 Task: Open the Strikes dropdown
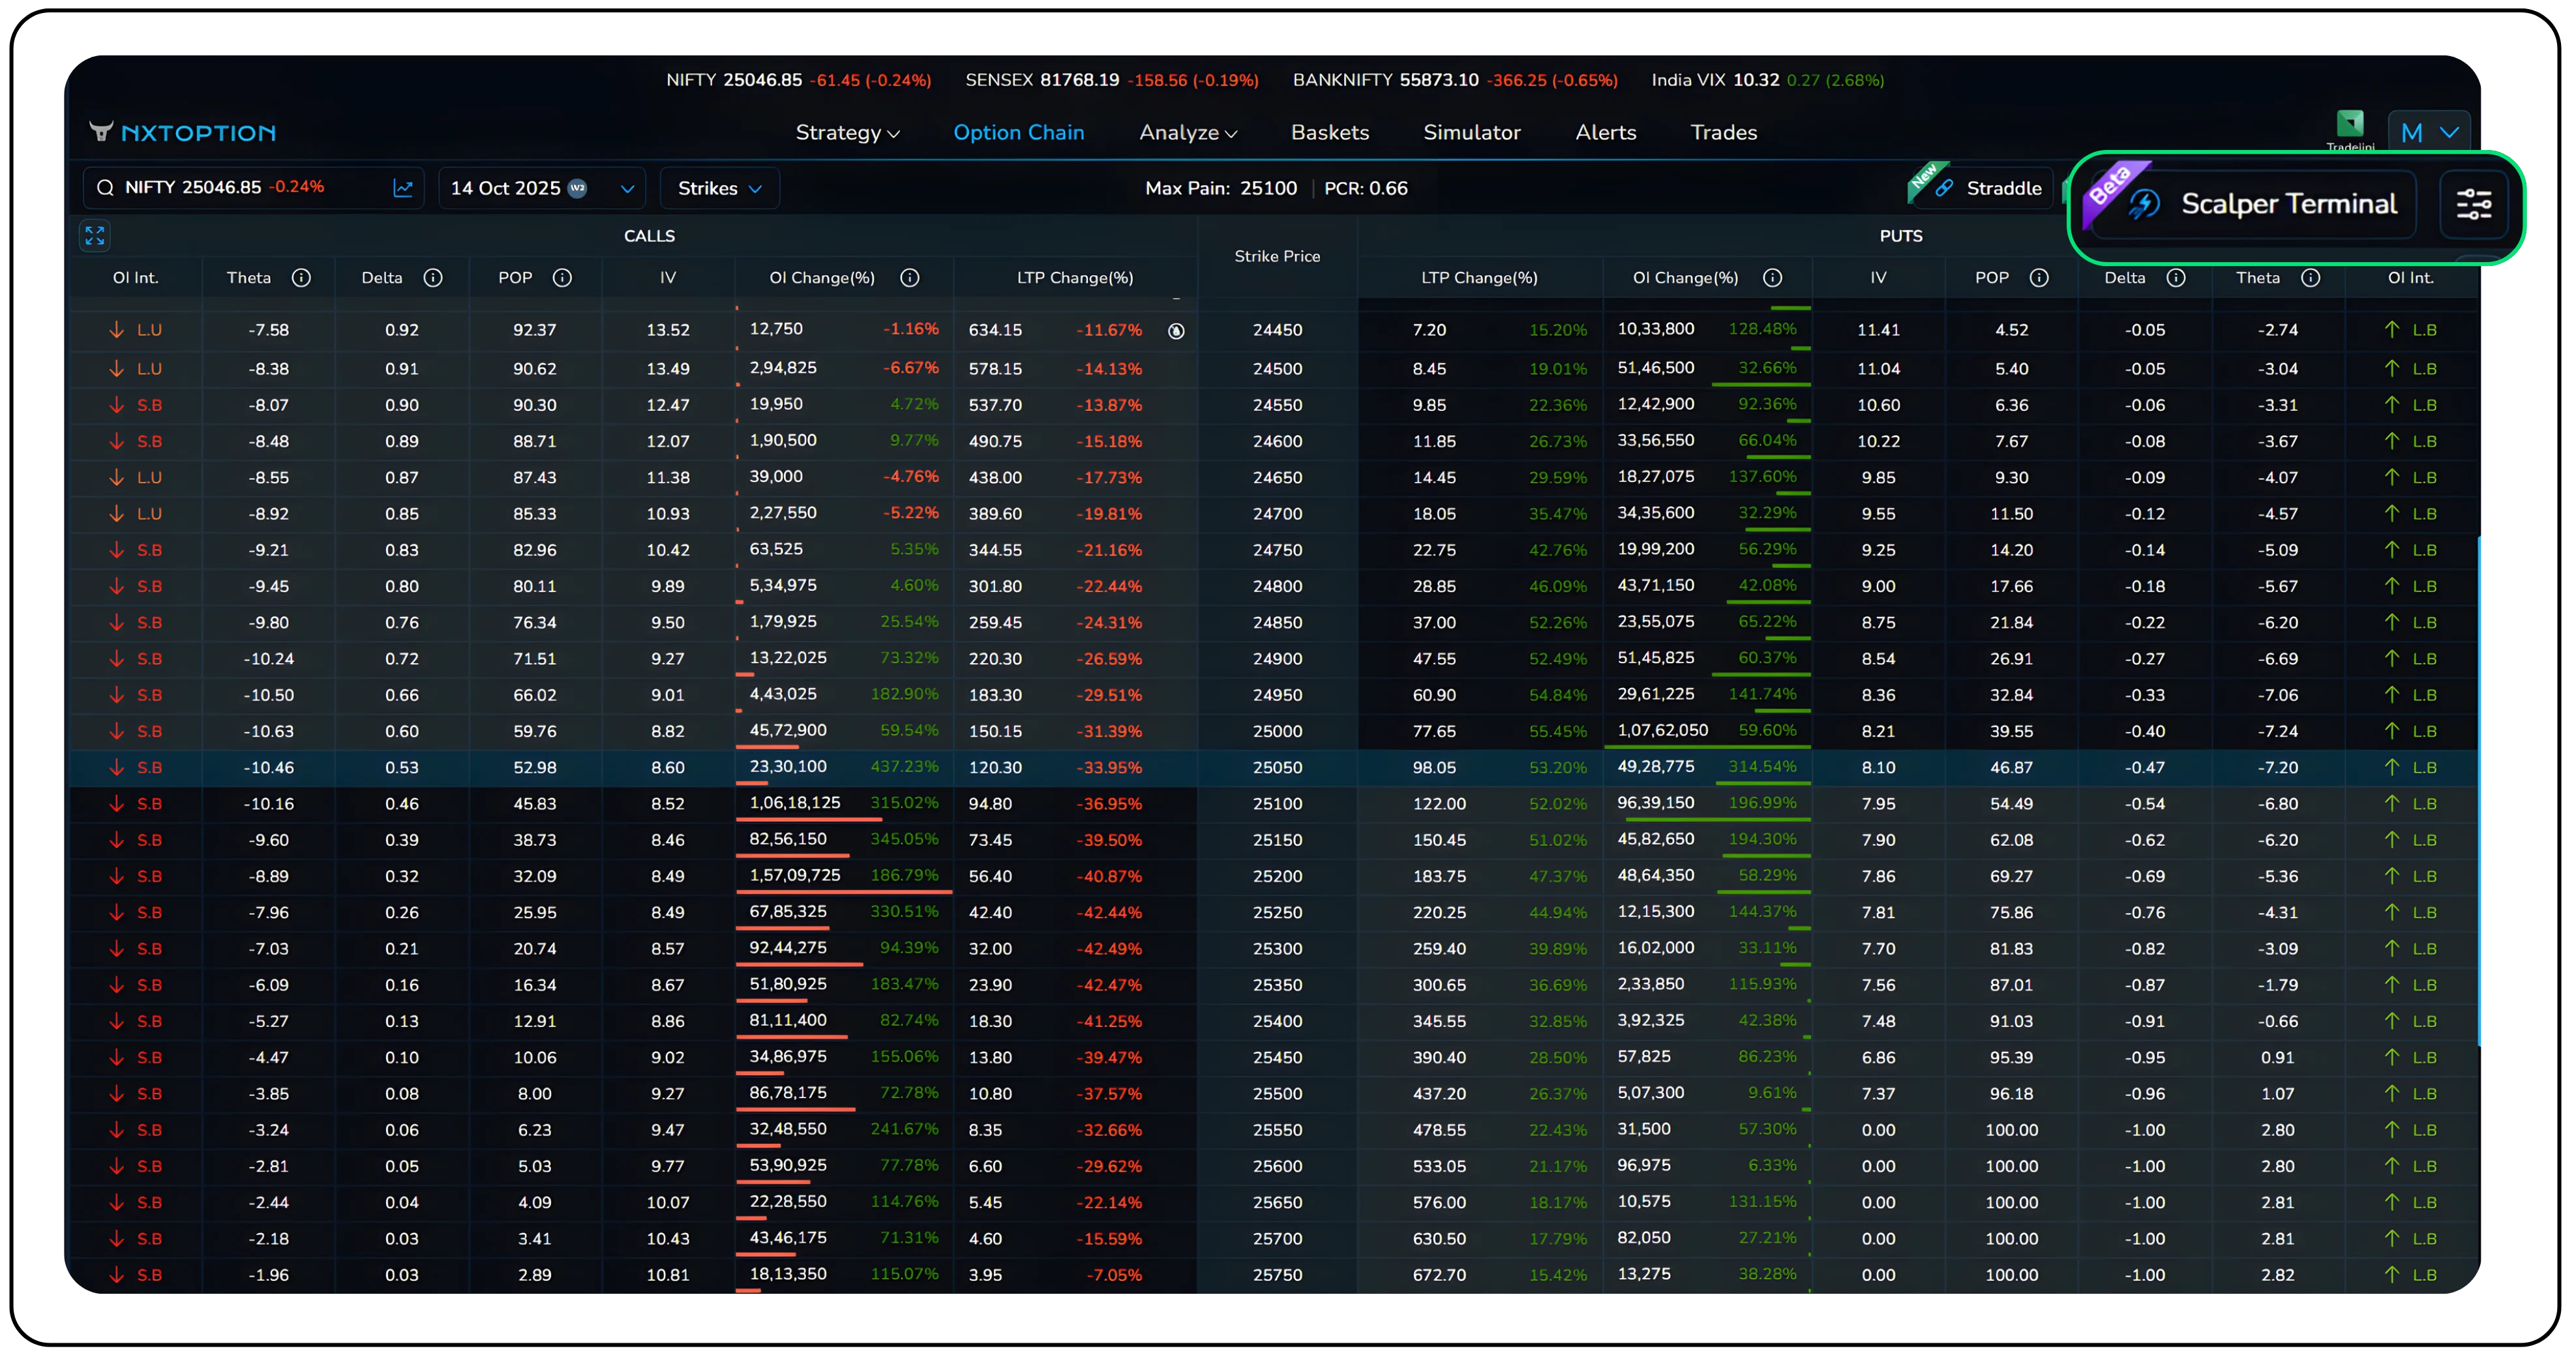(x=719, y=188)
